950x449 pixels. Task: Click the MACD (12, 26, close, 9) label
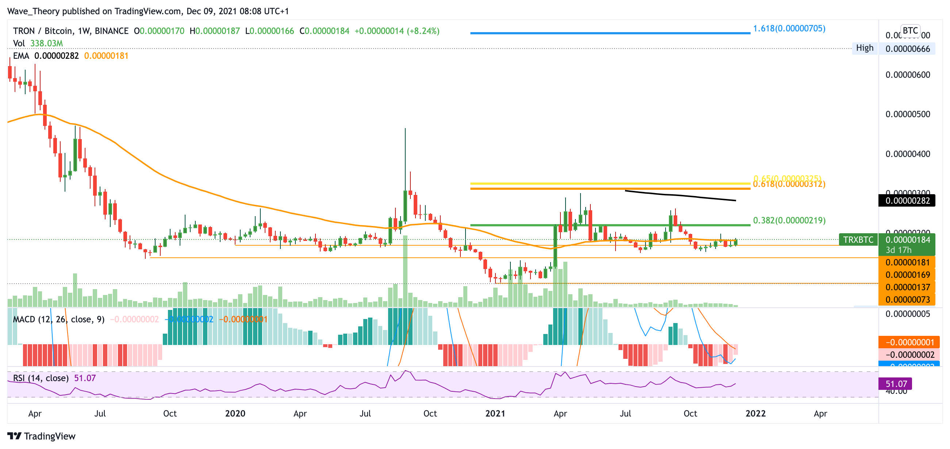click(59, 319)
